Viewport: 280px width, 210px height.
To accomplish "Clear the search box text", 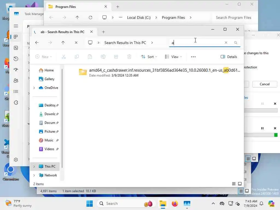I will point(226,42).
